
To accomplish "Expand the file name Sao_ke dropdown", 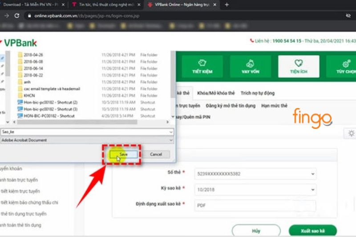I will [x=171, y=132].
